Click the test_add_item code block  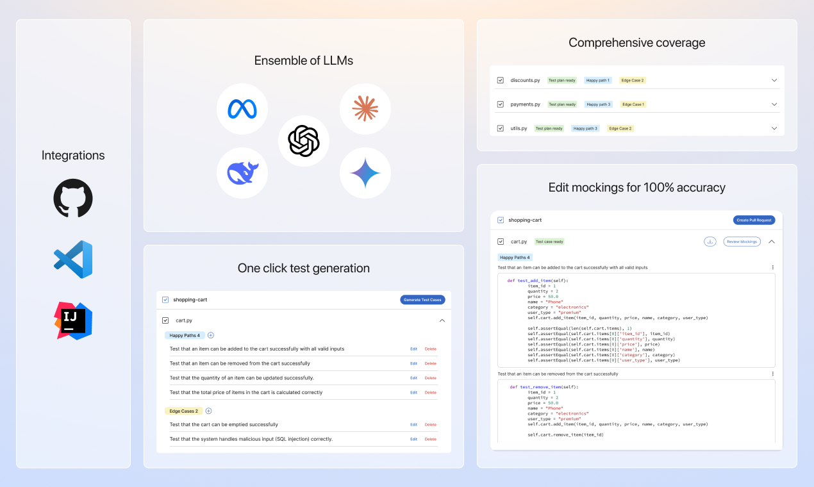click(x=636, y=320)
